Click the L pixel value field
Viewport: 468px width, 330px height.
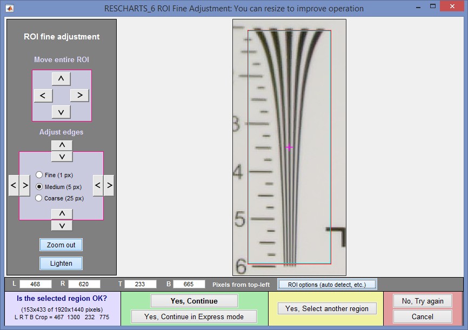click(x=35, y=284)
